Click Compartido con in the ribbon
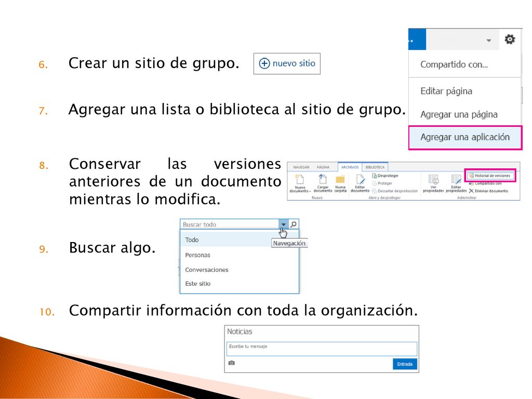This screenshot has width=532, height=399. click(x=485, y=183)
